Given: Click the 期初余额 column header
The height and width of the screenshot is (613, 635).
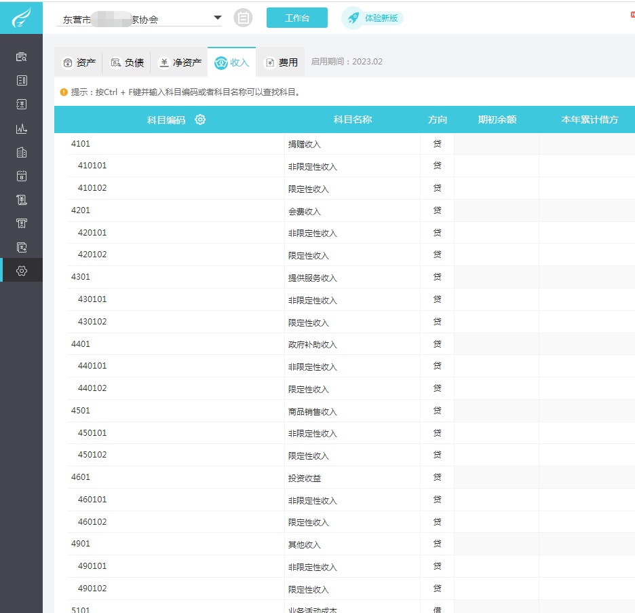Looking at the screenshot, I should [497, 119].
